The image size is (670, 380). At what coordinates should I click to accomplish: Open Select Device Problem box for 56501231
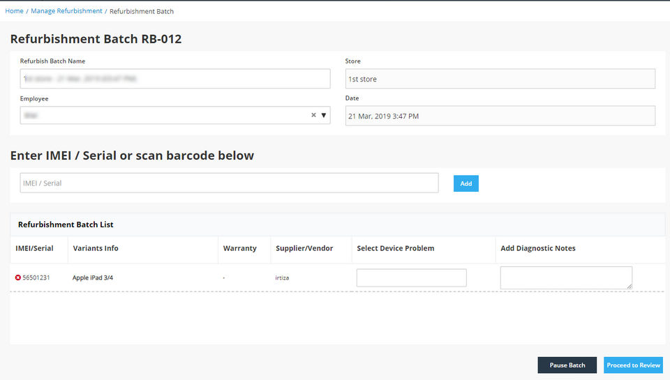point(412,278)
